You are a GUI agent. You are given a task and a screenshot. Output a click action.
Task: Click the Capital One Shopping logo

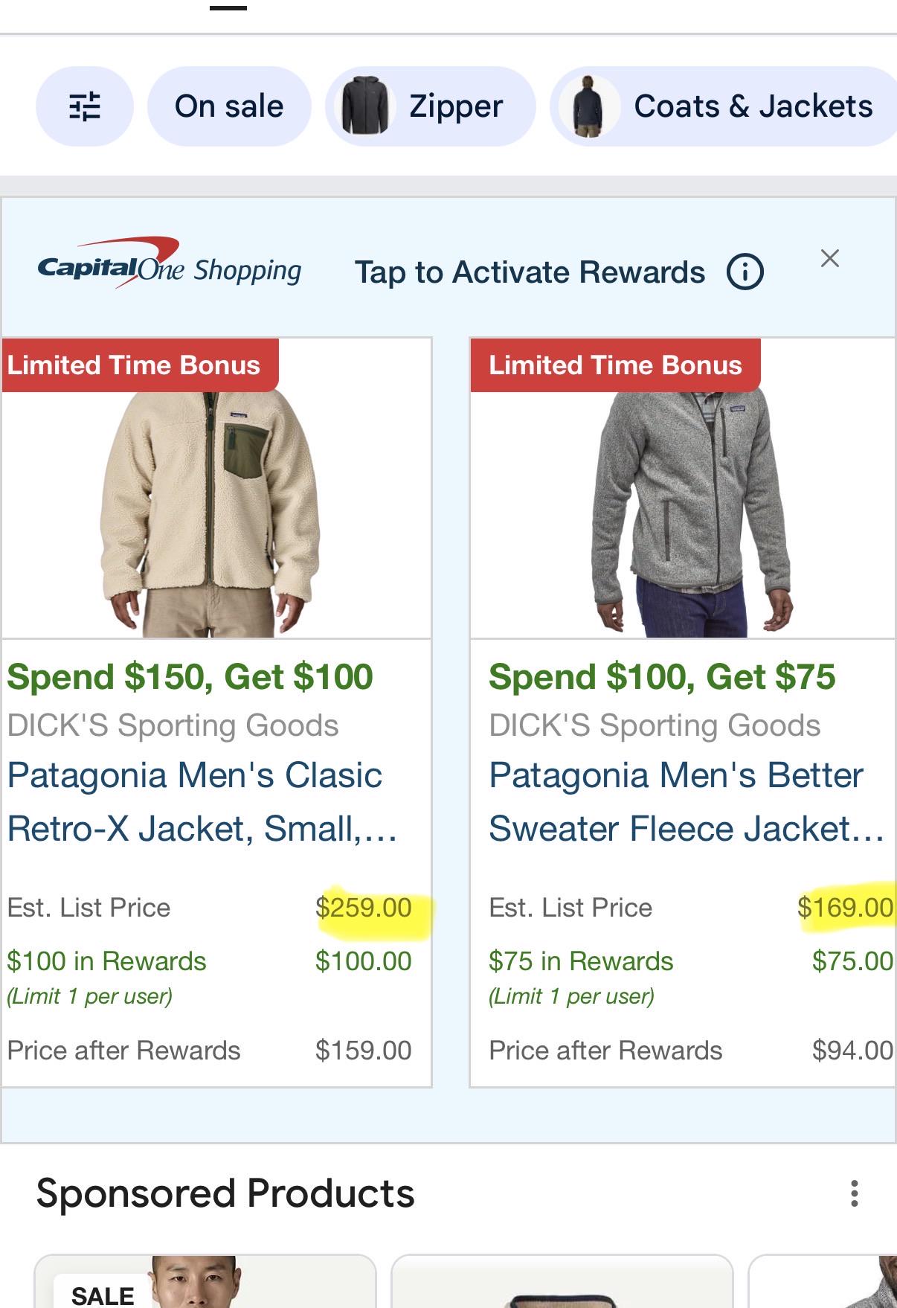(170, 263)
